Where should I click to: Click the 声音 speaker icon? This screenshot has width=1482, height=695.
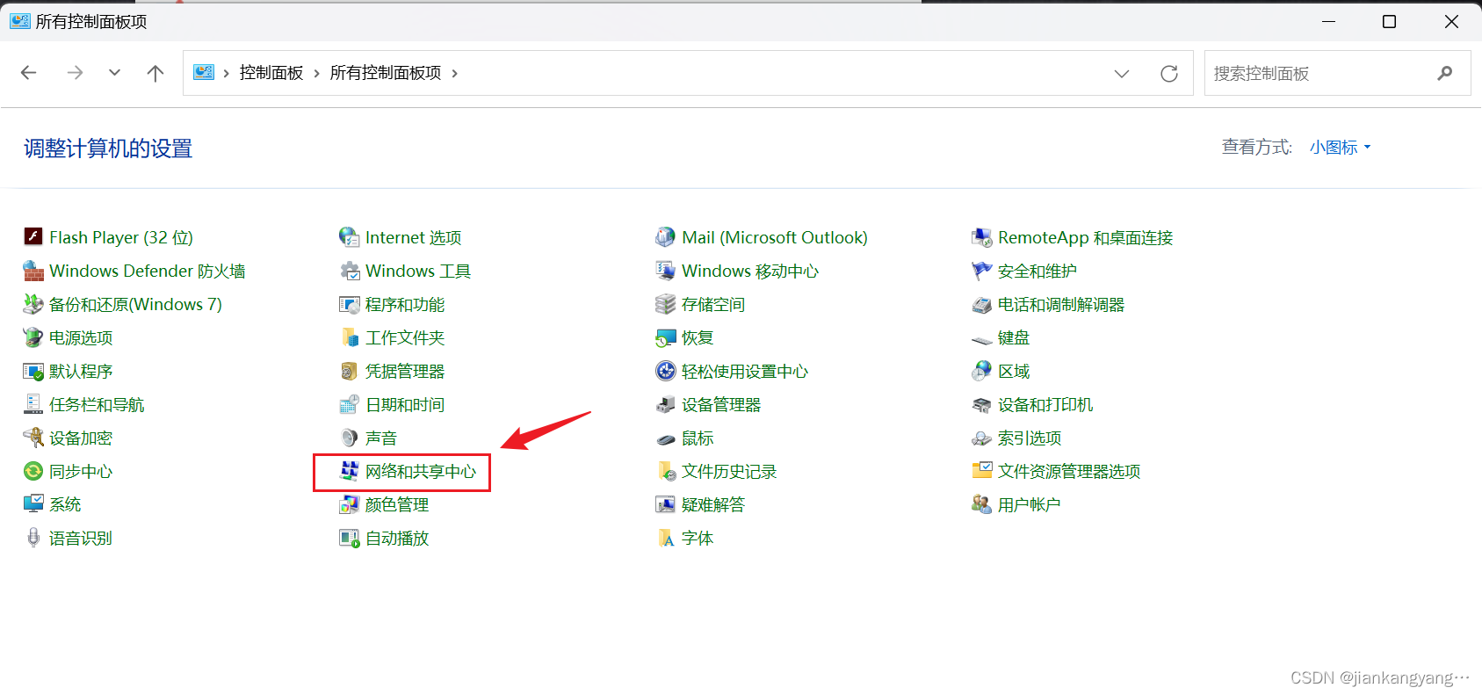pyautogui.click(x=350, y=438)
